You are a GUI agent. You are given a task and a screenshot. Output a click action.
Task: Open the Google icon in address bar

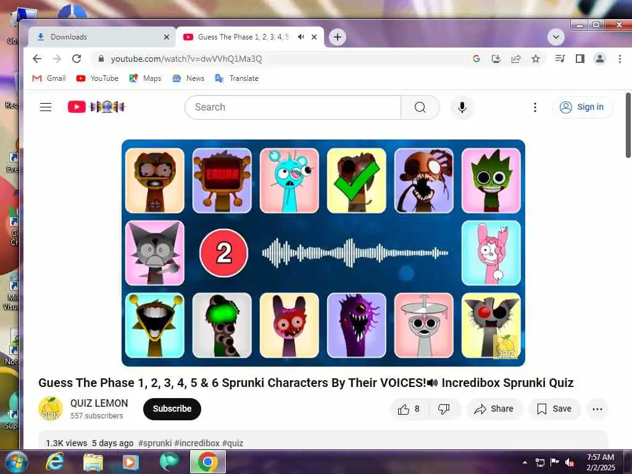[476, 59]
